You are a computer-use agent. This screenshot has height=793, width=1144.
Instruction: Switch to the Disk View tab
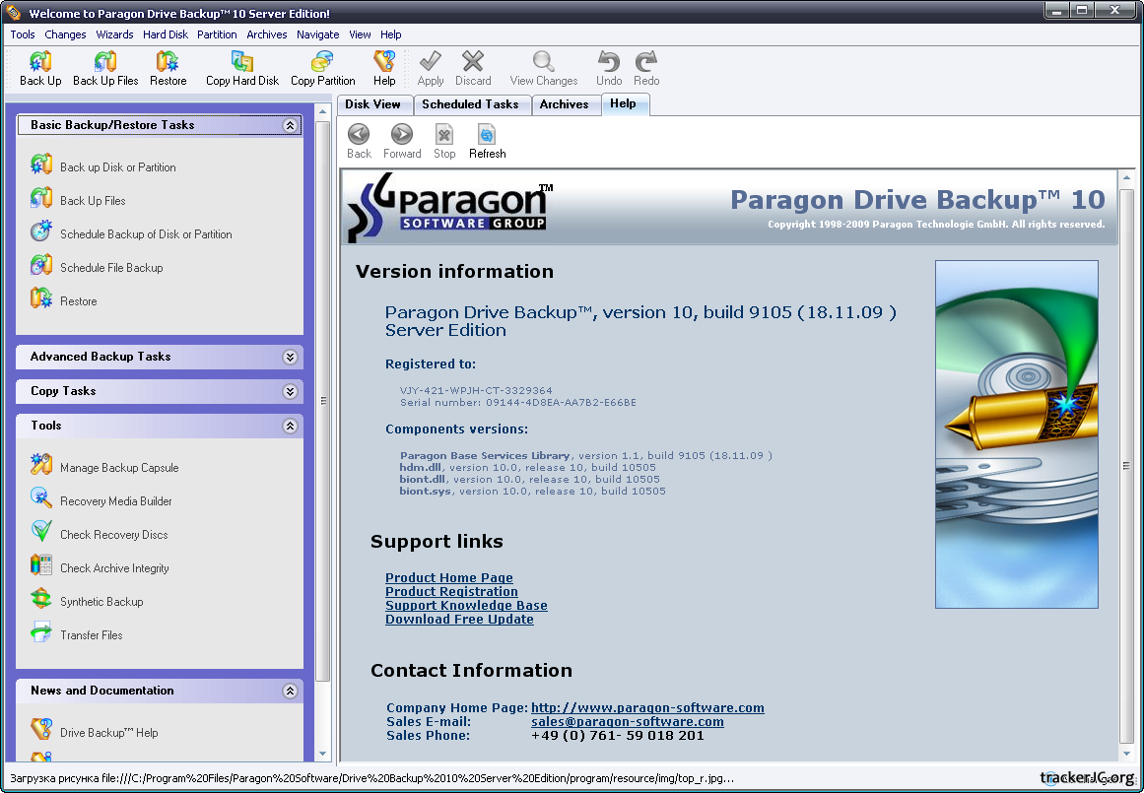coord(372,104)
